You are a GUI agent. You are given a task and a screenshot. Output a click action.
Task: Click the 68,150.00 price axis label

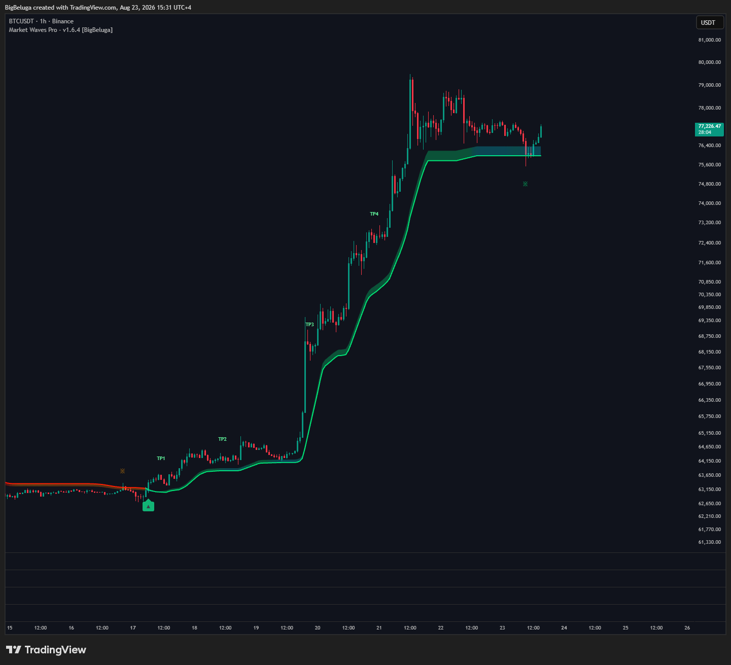pos(710,352)
